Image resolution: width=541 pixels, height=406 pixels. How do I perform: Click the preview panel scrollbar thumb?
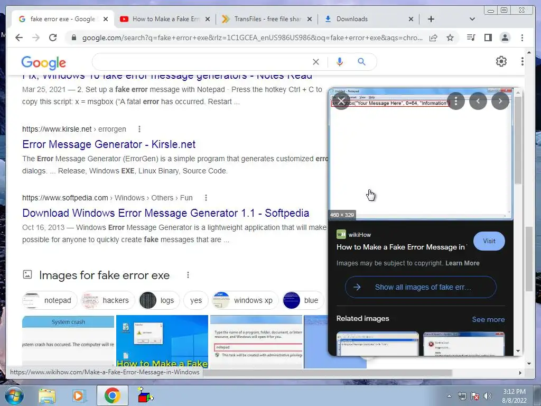pyautogui.click(x=518, y=140)
